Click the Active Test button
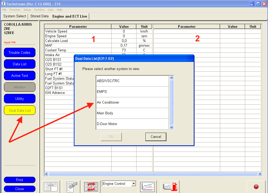 click(20, 76)
